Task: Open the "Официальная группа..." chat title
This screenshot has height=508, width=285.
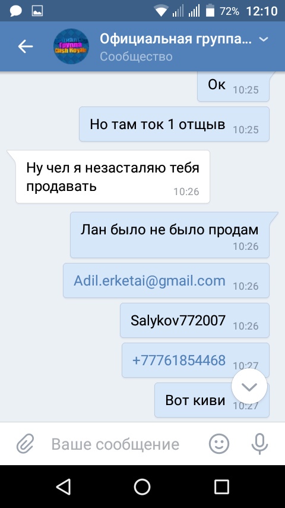Action: (176, 39)
